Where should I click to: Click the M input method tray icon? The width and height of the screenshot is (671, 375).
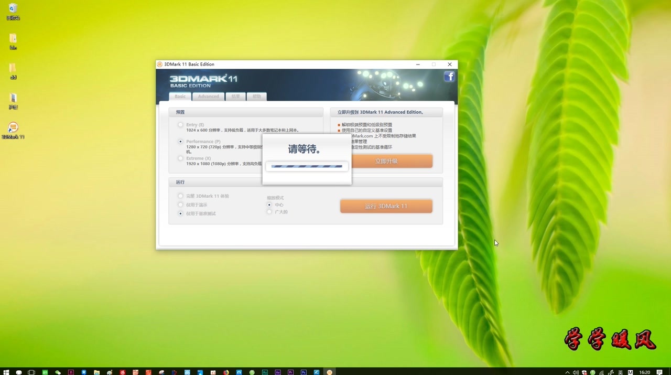click(x=630, y=372)
